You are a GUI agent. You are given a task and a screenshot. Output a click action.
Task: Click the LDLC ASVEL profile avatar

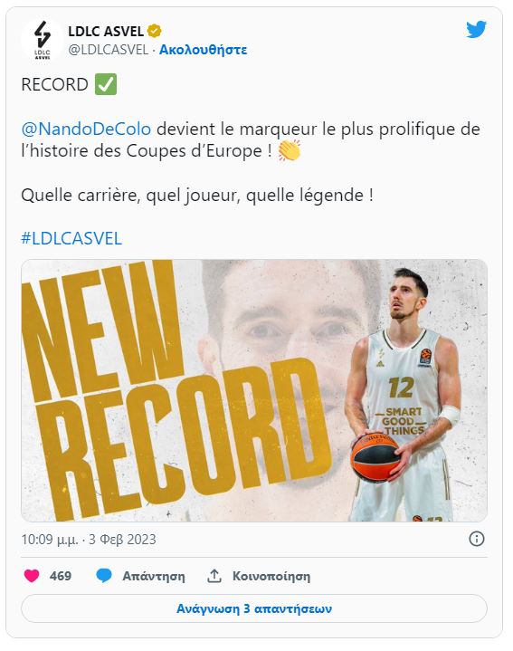click(42, 40)
